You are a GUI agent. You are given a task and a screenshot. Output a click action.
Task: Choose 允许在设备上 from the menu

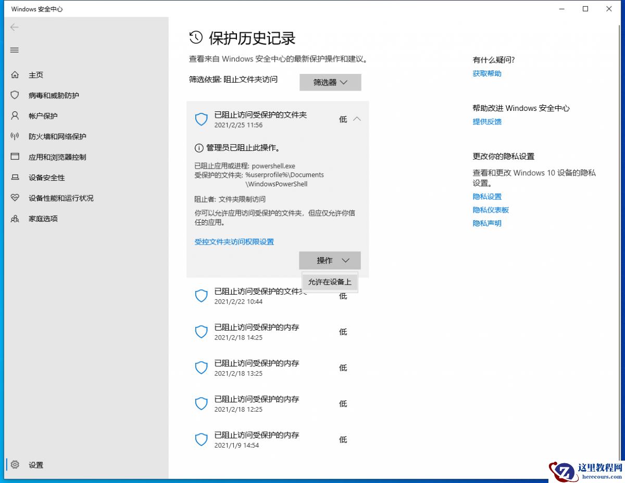[x=329, y=282]
